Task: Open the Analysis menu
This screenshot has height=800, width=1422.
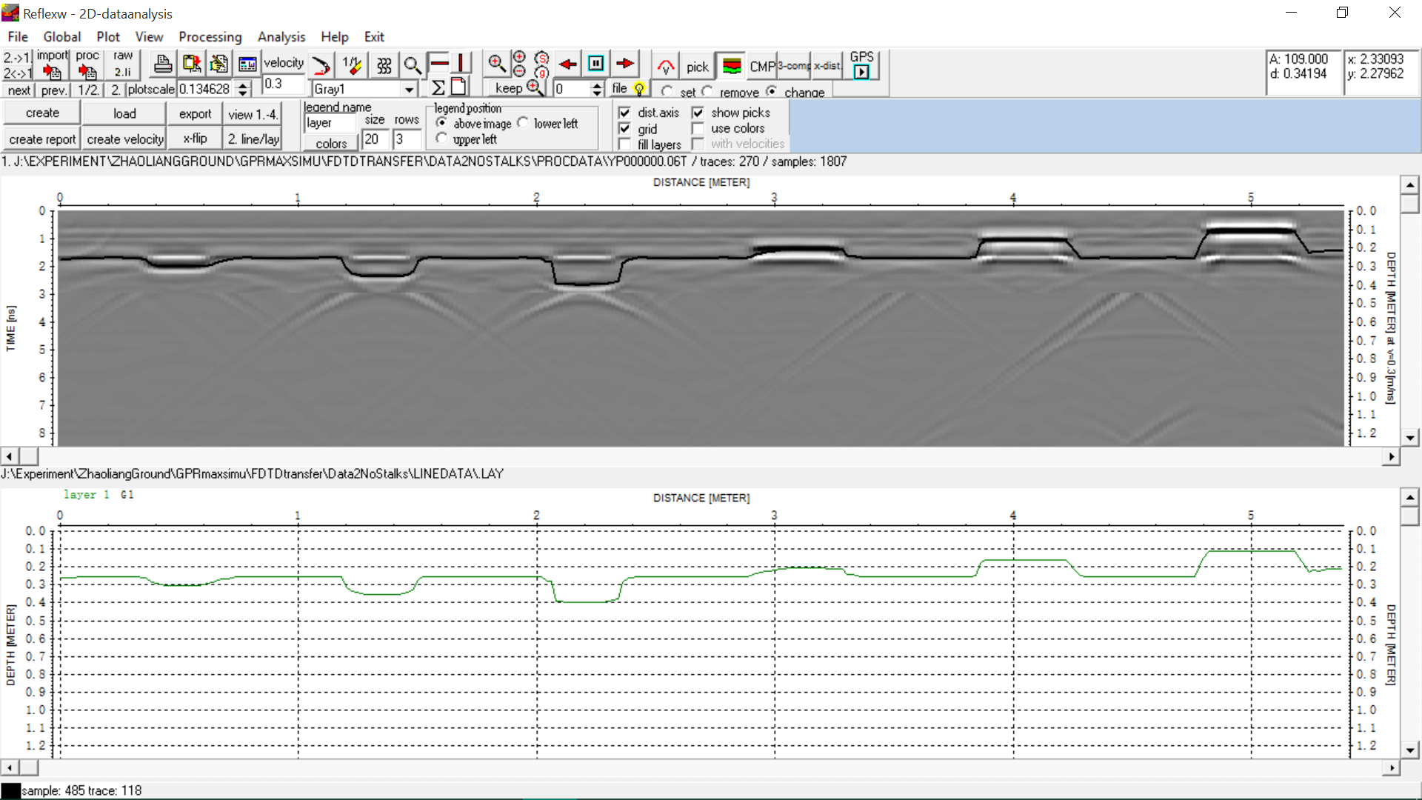Action: point(281,36)
